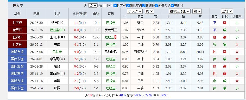Open the 全场 dropdown
246x100 pixels.
point(227,11)
